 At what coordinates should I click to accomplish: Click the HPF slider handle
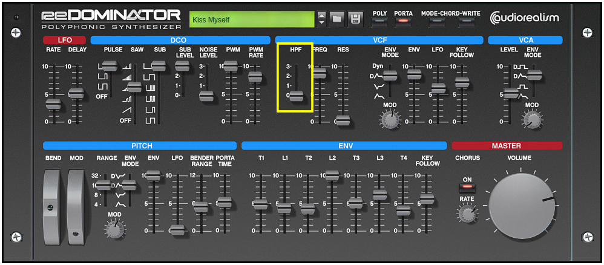pyautogui.click(x=297, y=96)
